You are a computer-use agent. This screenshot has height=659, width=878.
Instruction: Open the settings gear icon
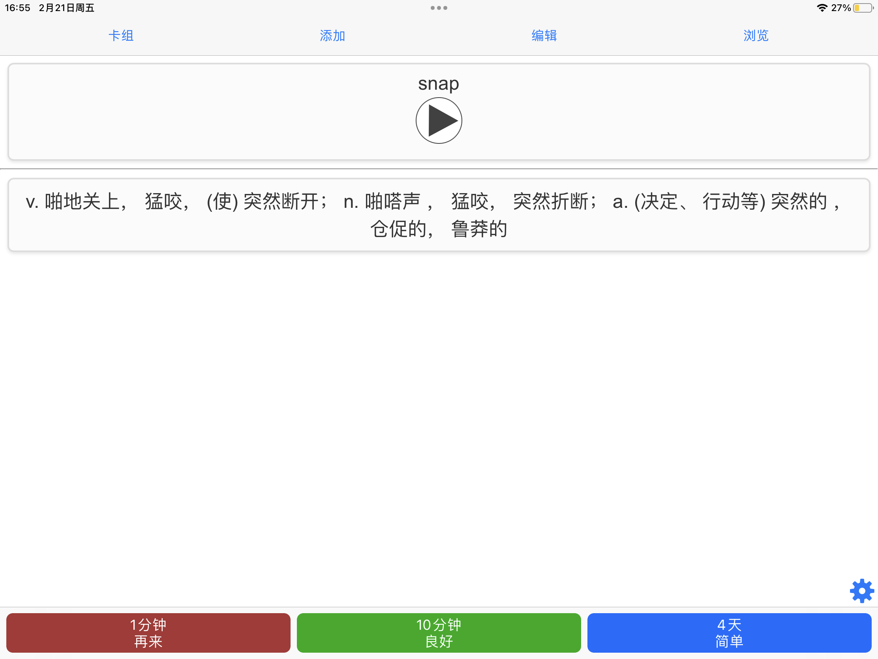(862, 591)
